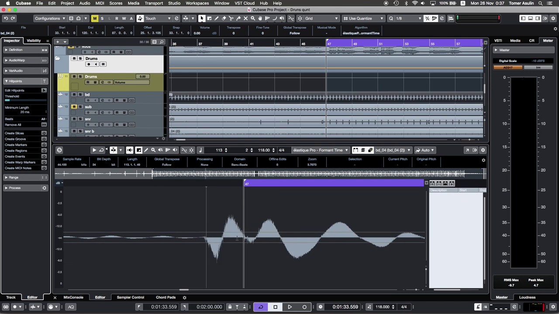Switch to the Loudness tab

pyautogui.click(x=527, y=297)
